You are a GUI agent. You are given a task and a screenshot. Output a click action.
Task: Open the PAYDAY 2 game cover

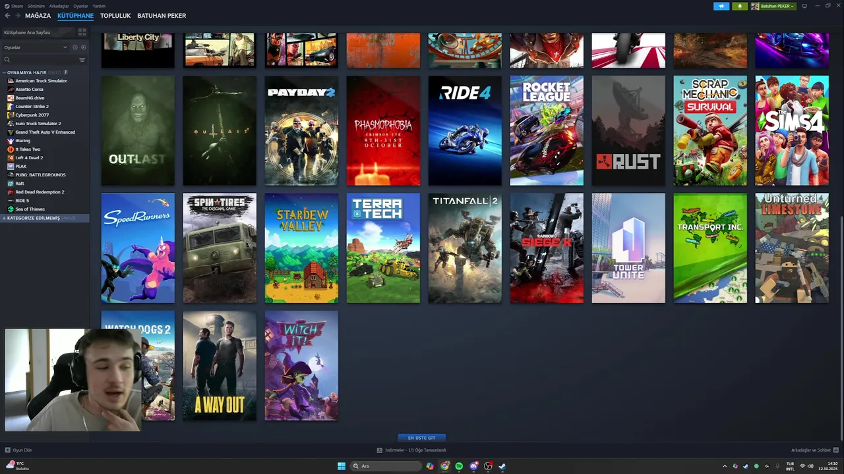tap(301, 130)
